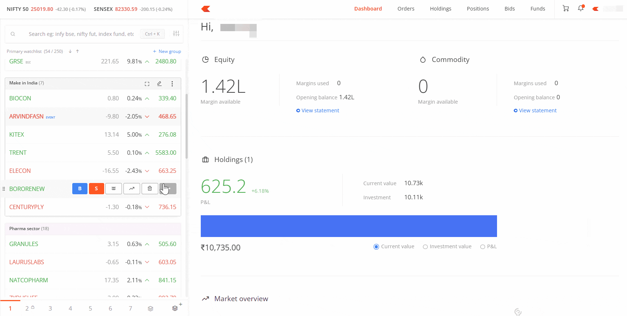Screen dimensions: 627x316
Task: Open the user profile avatar icon
Action: click(595, 9)
